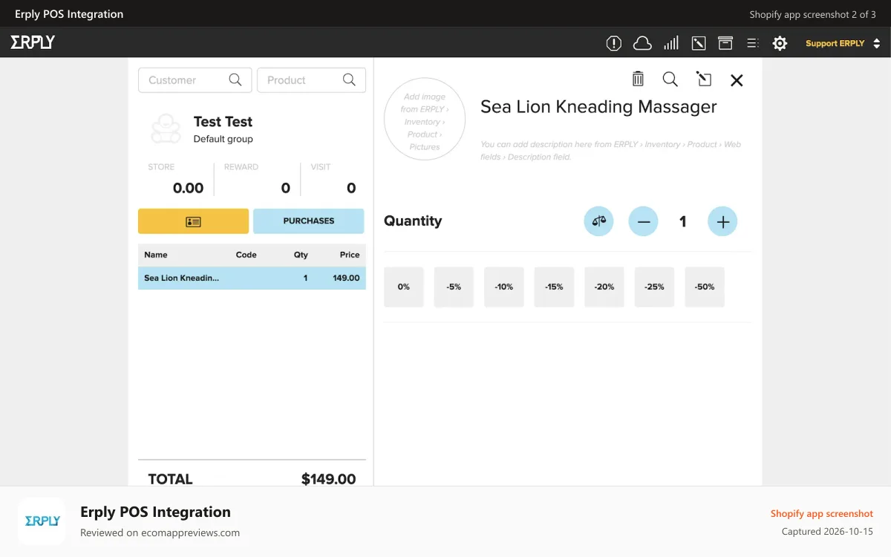891x557 pixels.
Task: Click the customer avatar icon
Action: pos(166,129)
